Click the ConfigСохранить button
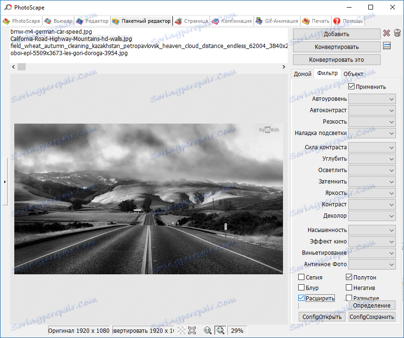 [x=372, y=316]
